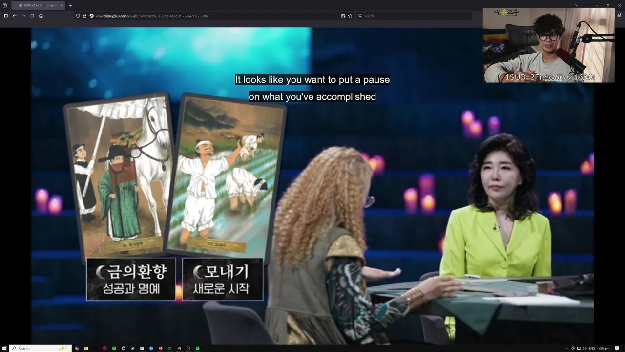Click the ENG language indicator
Screen dimensions: 625x352
click(x=592, y=348)
